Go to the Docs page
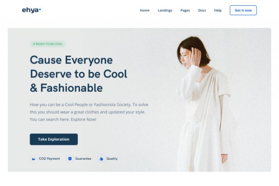 pos(202,10)
